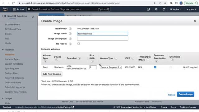Open the General Purpose SSD volume type dropdown
Image resolution: width=199 pixels, height=112 pixels.
pyautogui.click(x=111, y=67)
